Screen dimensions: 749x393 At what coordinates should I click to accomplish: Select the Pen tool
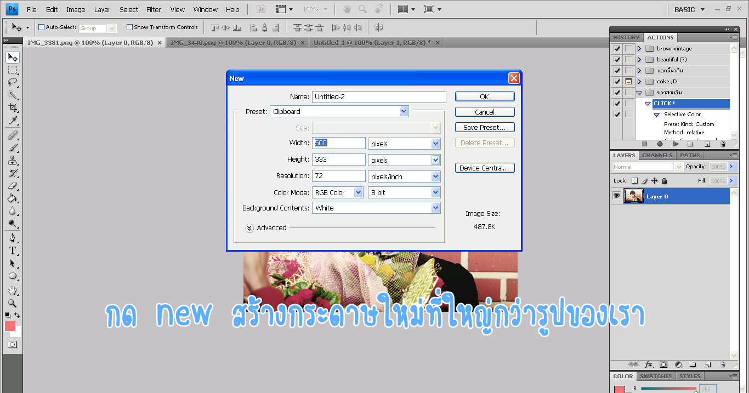click(12, 238)
